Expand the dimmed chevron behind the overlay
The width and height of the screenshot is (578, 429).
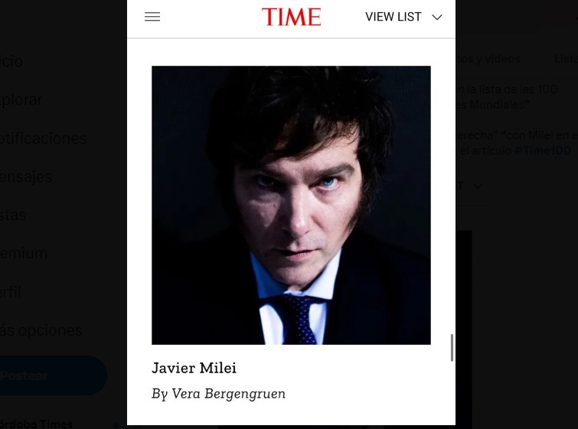point(478,186)
